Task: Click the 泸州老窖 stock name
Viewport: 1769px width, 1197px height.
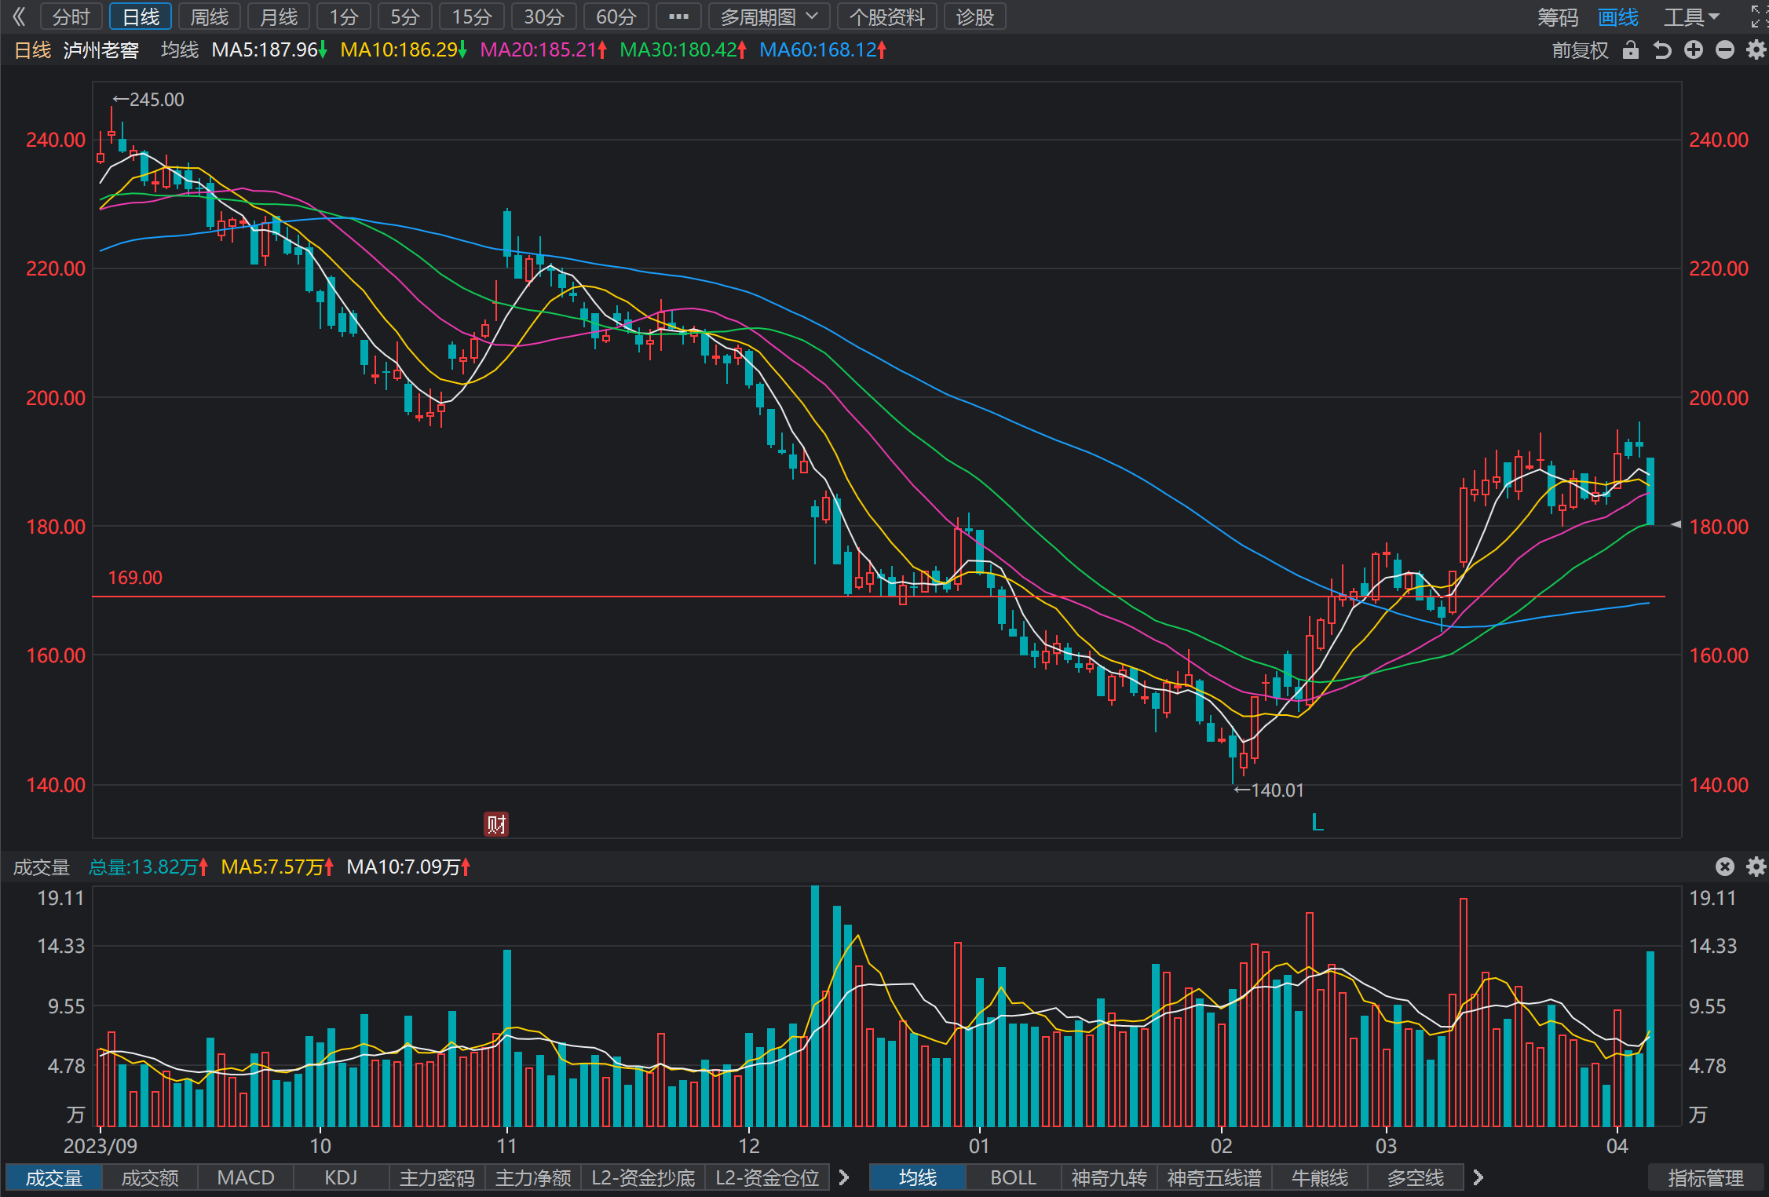Action: click(x=101, y=50)
